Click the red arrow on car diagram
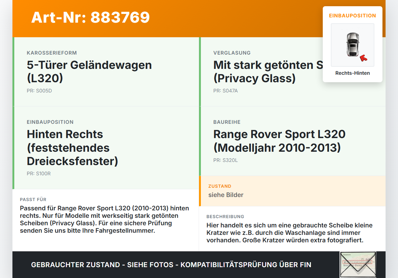This screenshot has height=278, width=398. [x=363, y=58]
